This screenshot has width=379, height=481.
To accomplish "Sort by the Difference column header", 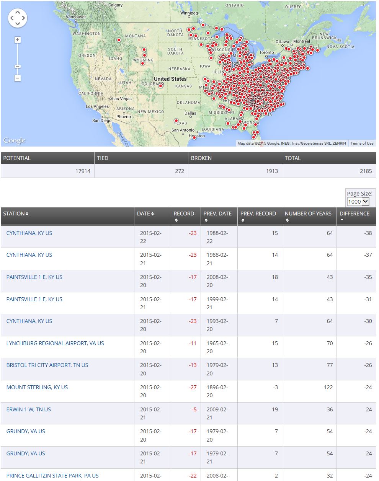I will point(354,214).
